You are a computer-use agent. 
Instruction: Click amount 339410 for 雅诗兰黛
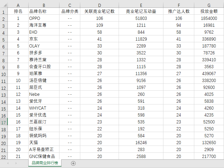tap(209, 60)
